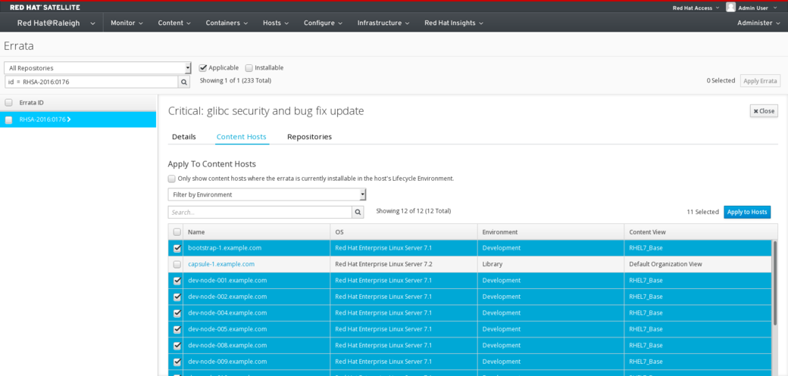Expand the Infrastructure menu
The width and height of the screenshot is (788, 376).
(x=383, y=23)
